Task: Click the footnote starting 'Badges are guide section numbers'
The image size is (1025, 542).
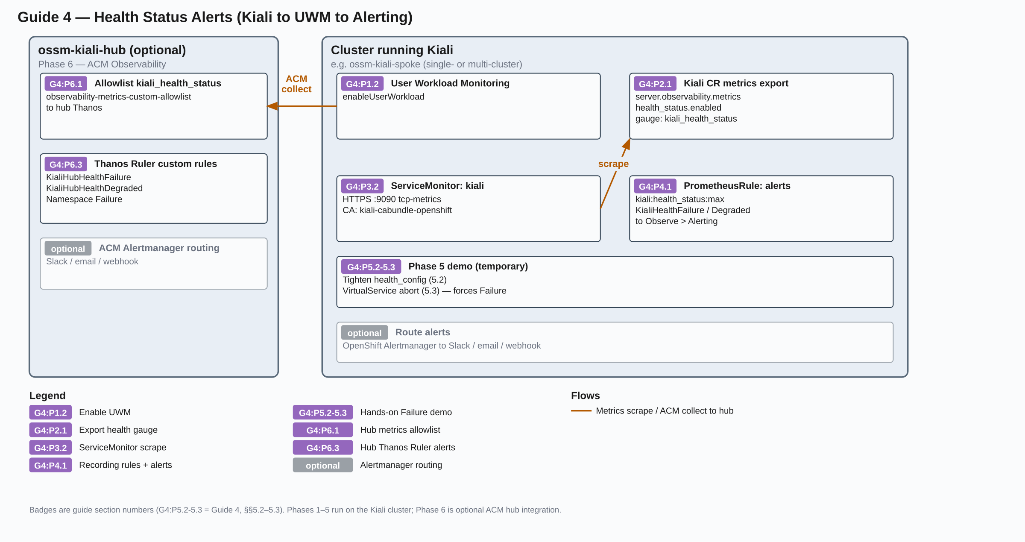Action: [x=295, y=510]
